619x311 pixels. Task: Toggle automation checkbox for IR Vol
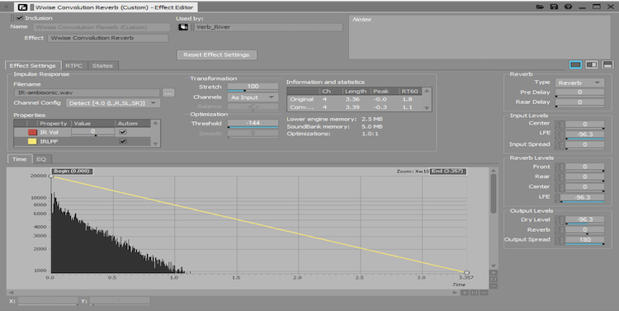[123, 132]
